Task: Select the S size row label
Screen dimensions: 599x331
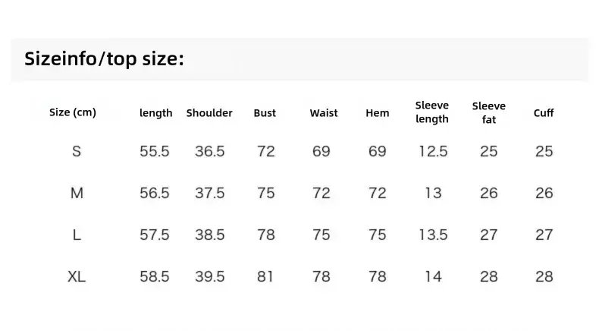Action: point(77,152)
